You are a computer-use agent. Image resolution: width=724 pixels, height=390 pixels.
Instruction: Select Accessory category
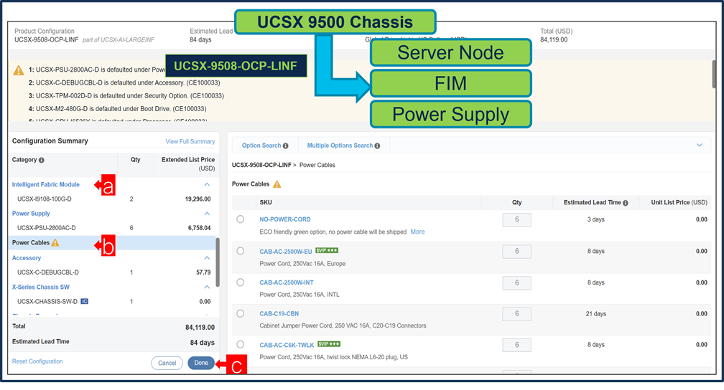(27, 257)
